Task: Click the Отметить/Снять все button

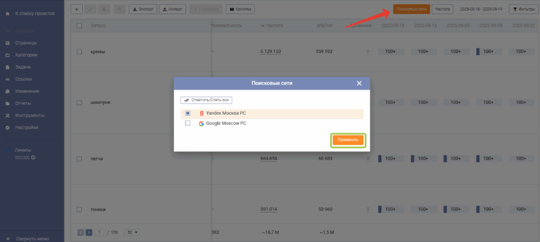Action: point(206,100)
